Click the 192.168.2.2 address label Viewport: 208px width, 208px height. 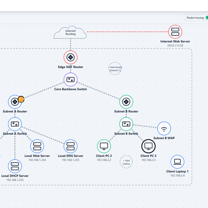104,160
